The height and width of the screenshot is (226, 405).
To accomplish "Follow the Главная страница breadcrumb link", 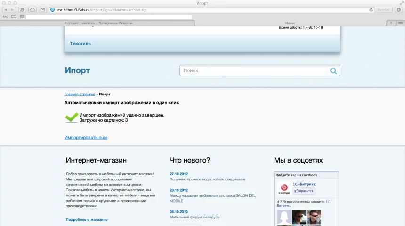I will (x=80, y=94).
